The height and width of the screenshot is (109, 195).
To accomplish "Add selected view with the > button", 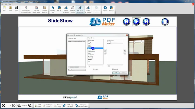I will pos(105,50).
